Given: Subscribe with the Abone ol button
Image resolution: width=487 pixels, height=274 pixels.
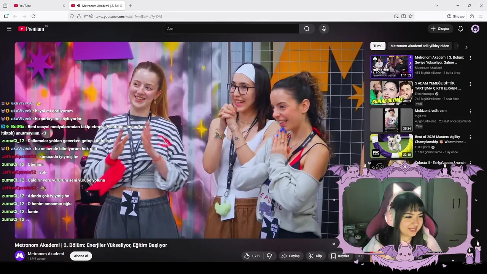Looking at the screenshot, I should (81, 256).
